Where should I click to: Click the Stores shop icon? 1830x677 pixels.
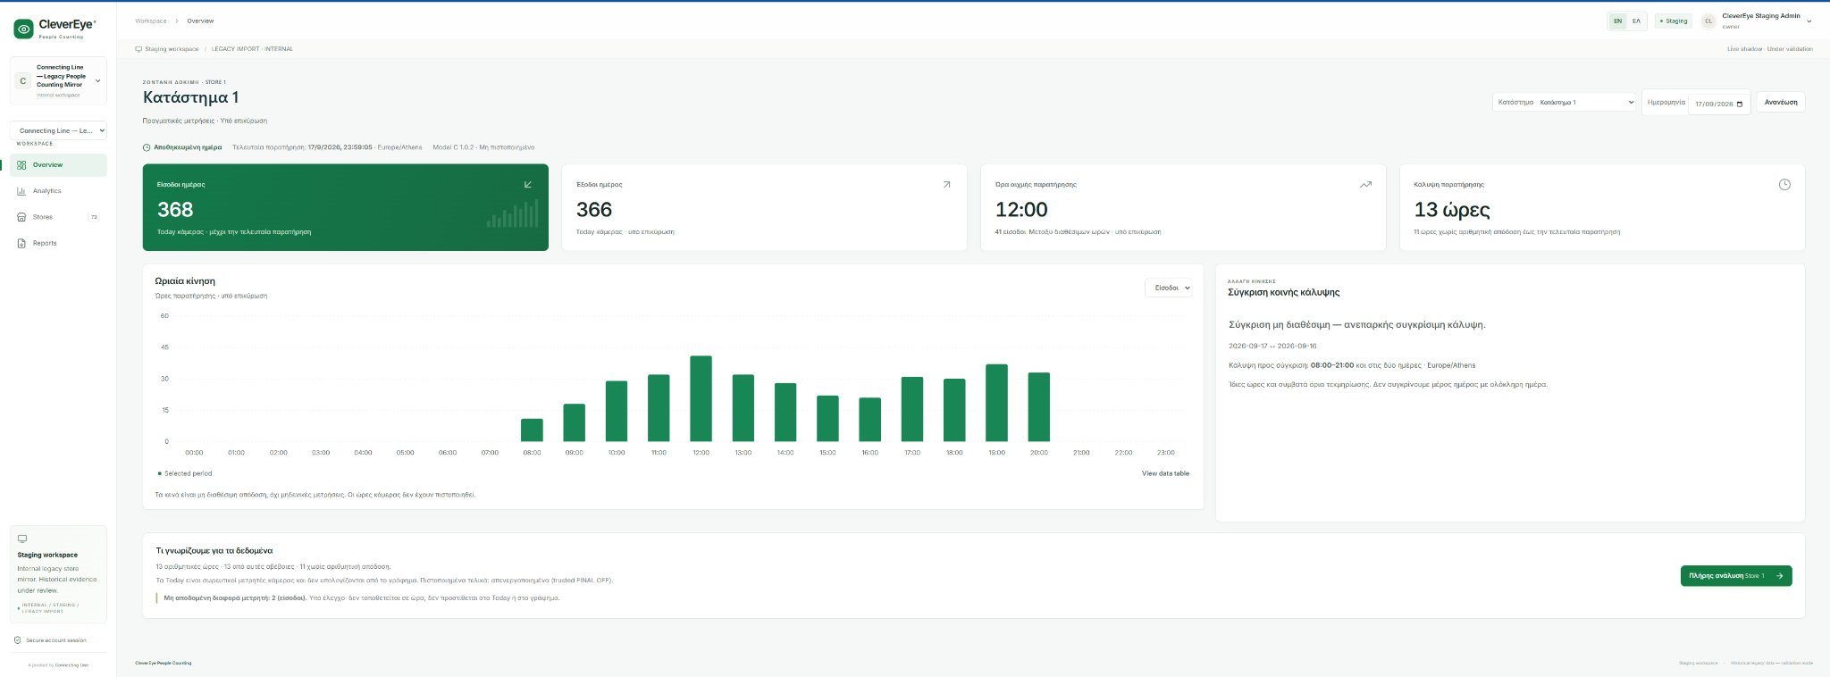click(x=21, y=217)
